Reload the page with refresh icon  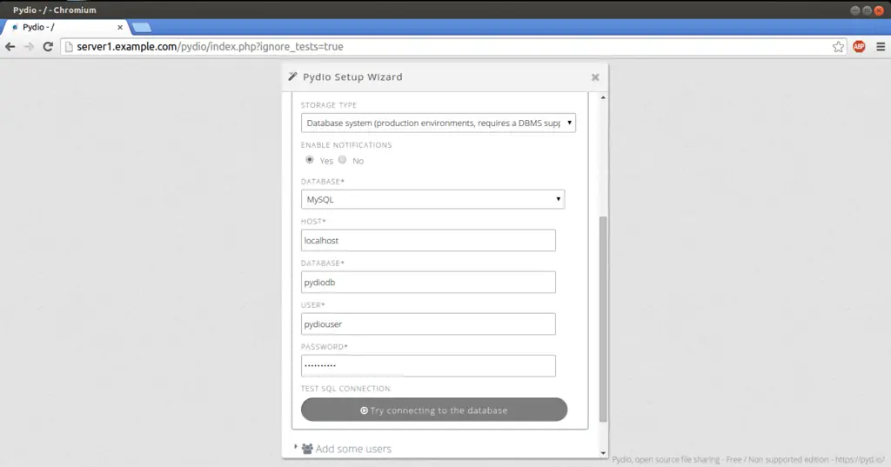coord(49,47)
